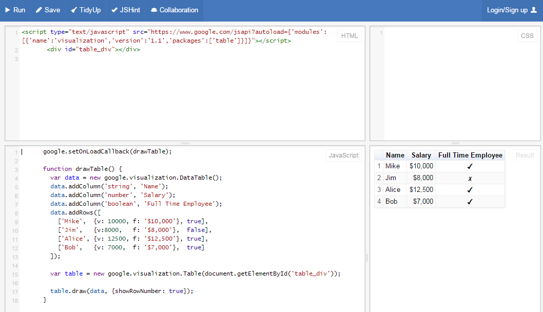
Task: Click the divider handle below CSS panel
Action: 455,143
